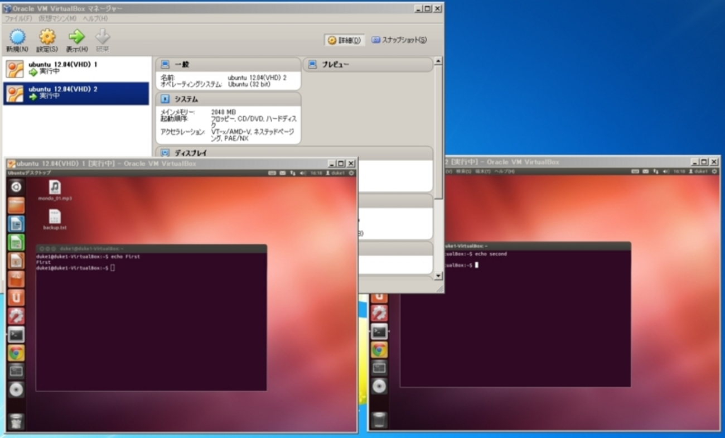725x438 pixels.
Task: Click the disc drive icon in VM 2 launcher
Action: pyautogui.click(x=379, y=386)
